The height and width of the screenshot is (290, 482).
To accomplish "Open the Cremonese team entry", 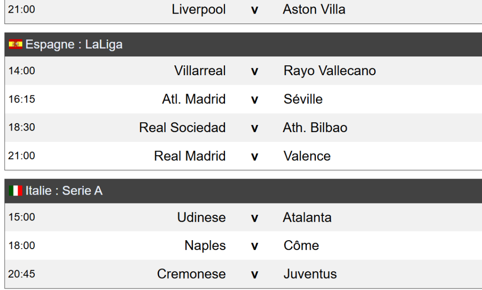I will (x=191, y=274).
